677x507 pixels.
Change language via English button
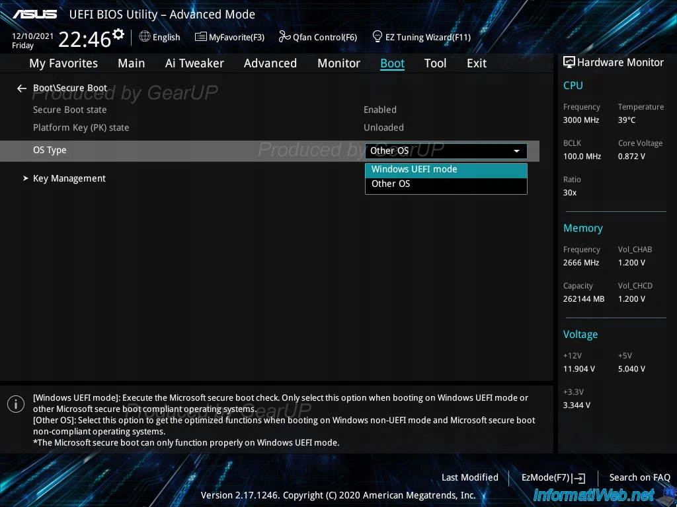coord(160,37)
